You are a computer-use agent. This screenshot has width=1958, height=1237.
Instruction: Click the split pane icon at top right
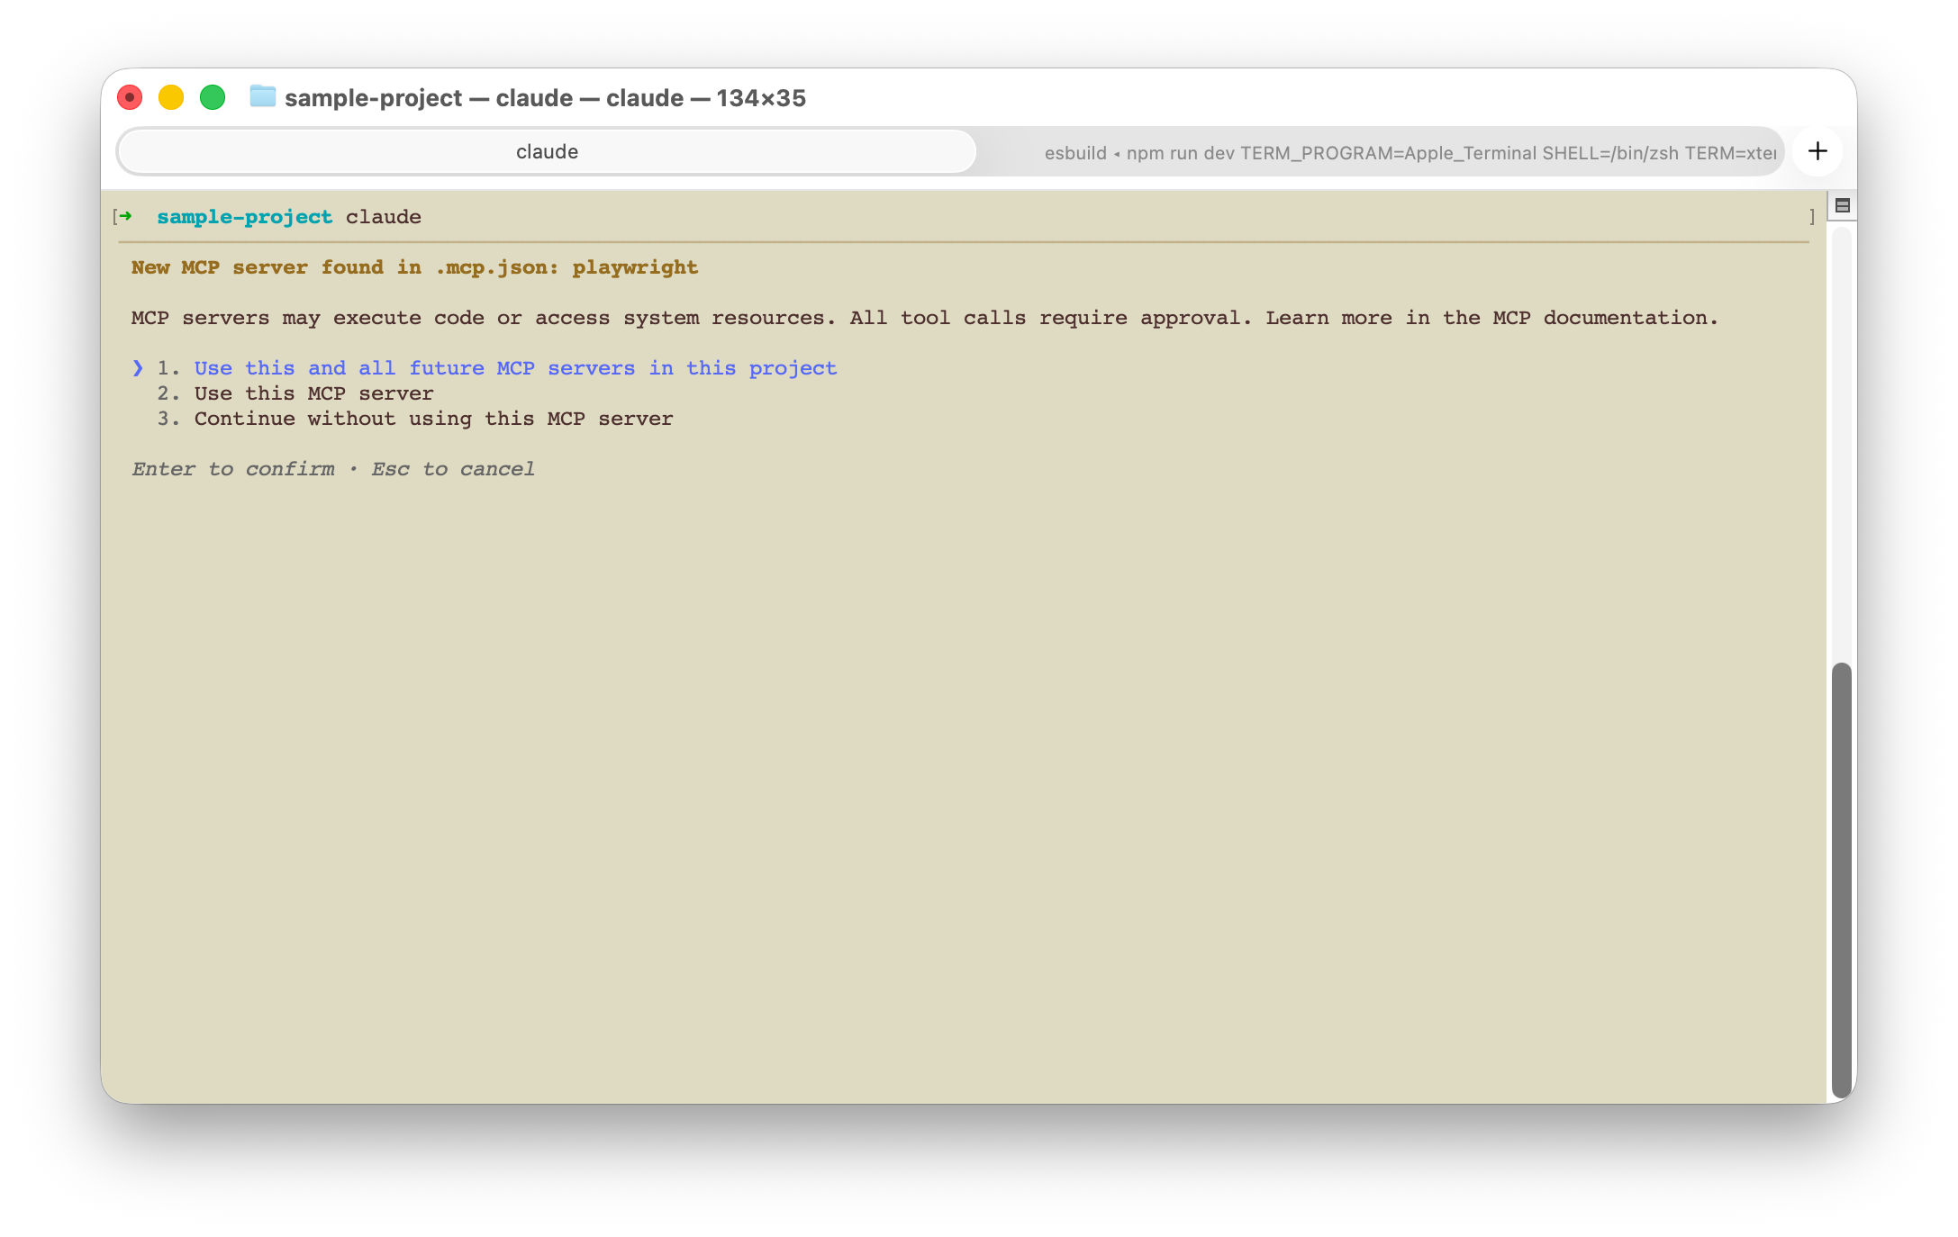[1842, 206]
